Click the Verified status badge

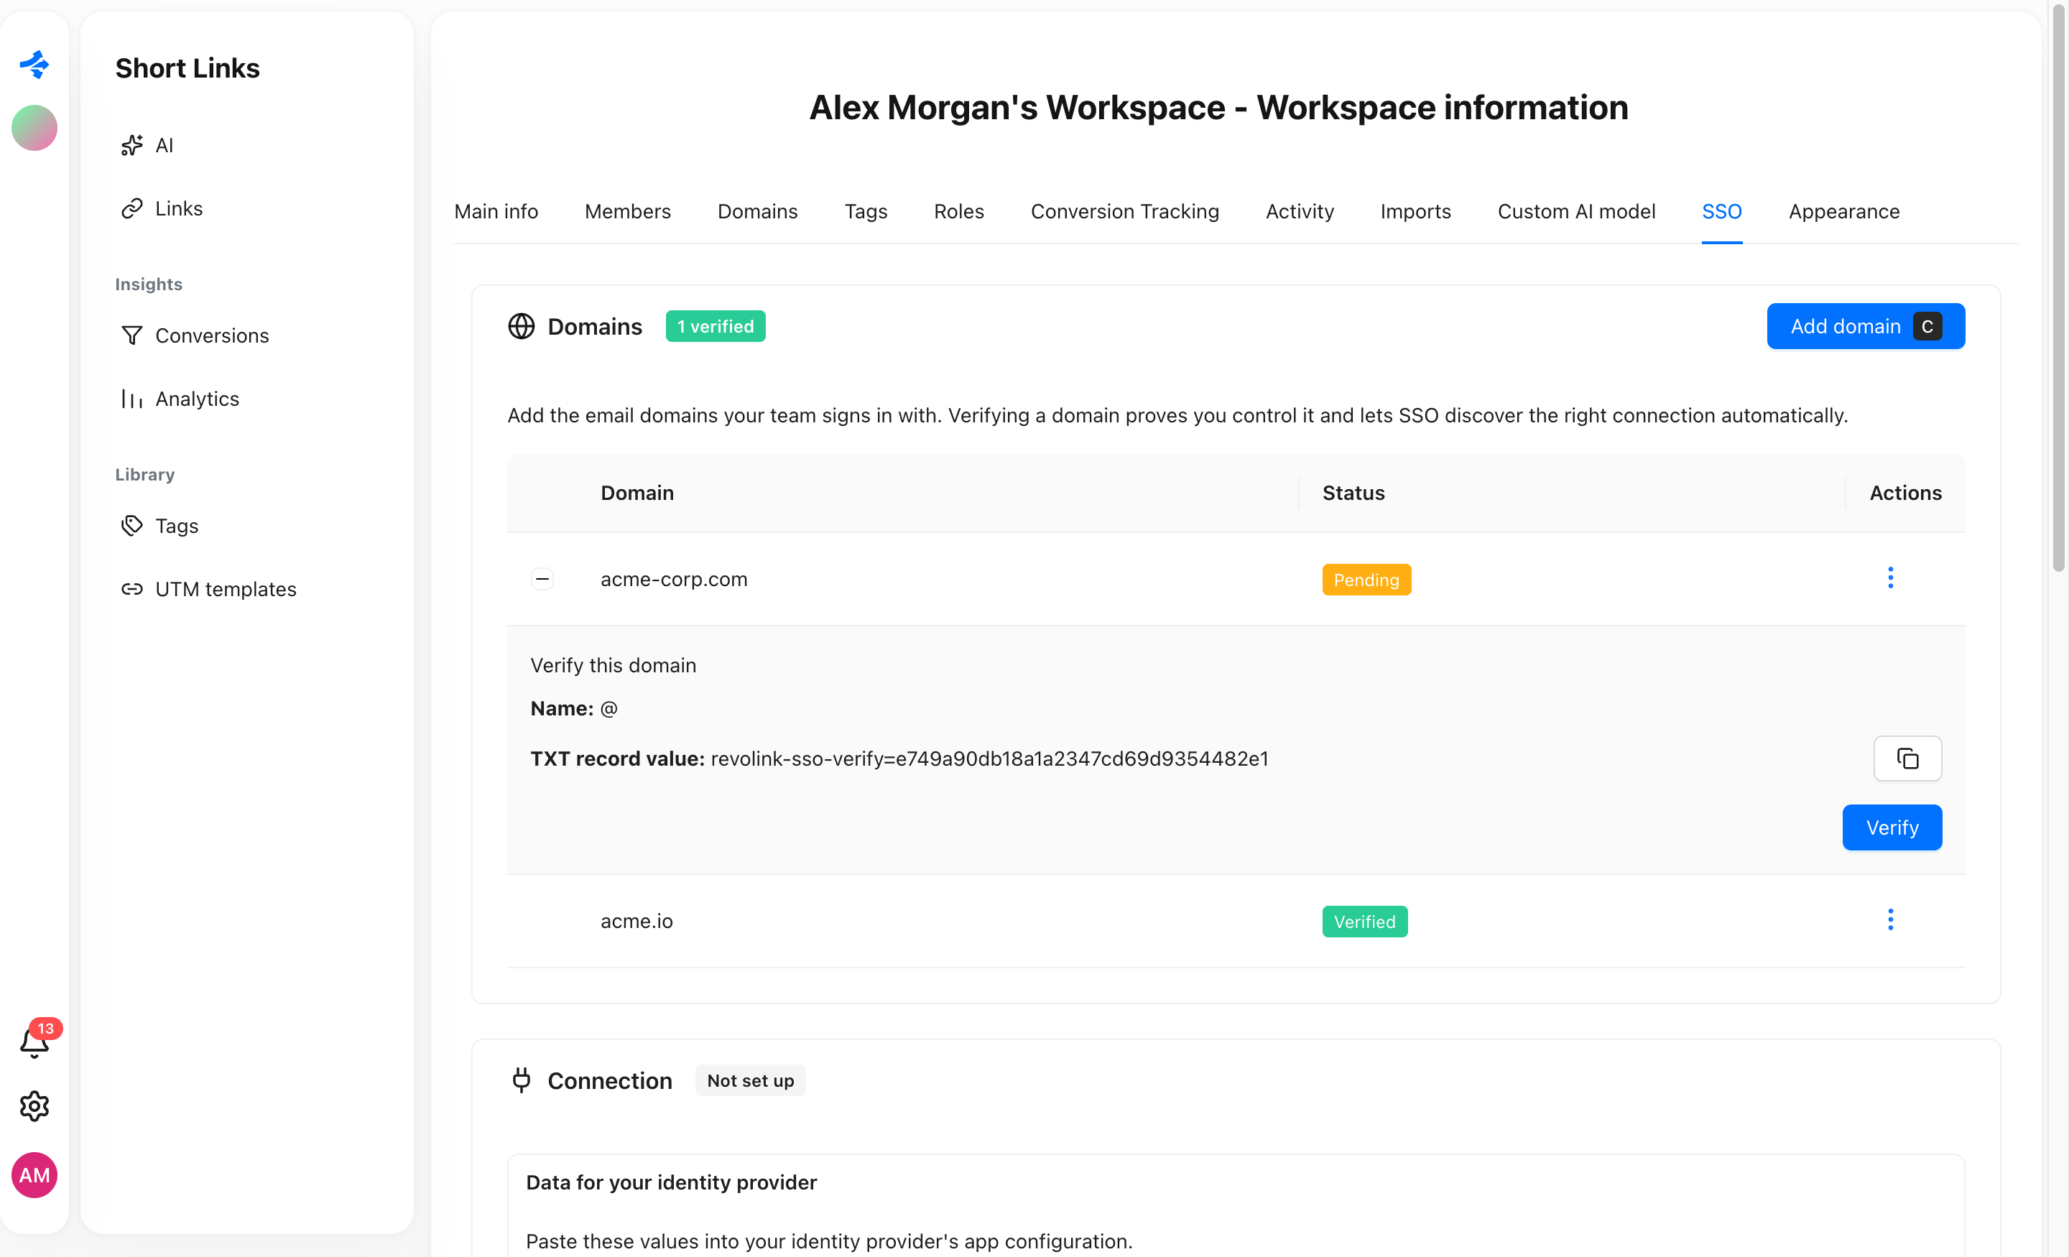pos(1364,921)
